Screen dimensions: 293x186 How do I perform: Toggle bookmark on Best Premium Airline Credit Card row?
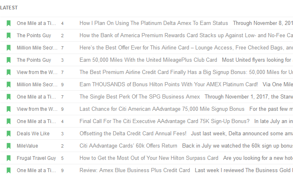click(x=9, y=72)
